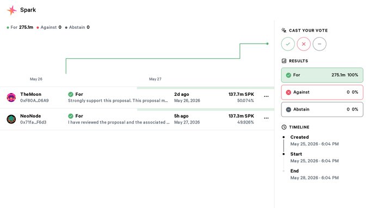Click vote date May 26, 2026
The height and width of the screenshot is (208, 370).
point(187,101)
